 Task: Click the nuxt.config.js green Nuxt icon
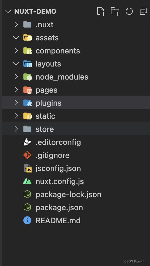point(27,181)
